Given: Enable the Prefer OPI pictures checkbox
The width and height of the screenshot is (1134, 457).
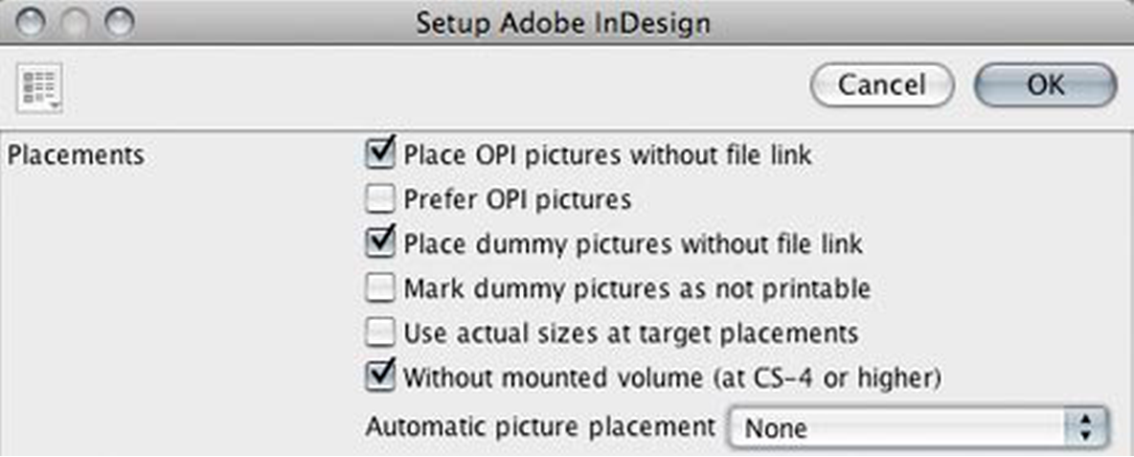Looking at the screenshot, I should coord(381,198).
